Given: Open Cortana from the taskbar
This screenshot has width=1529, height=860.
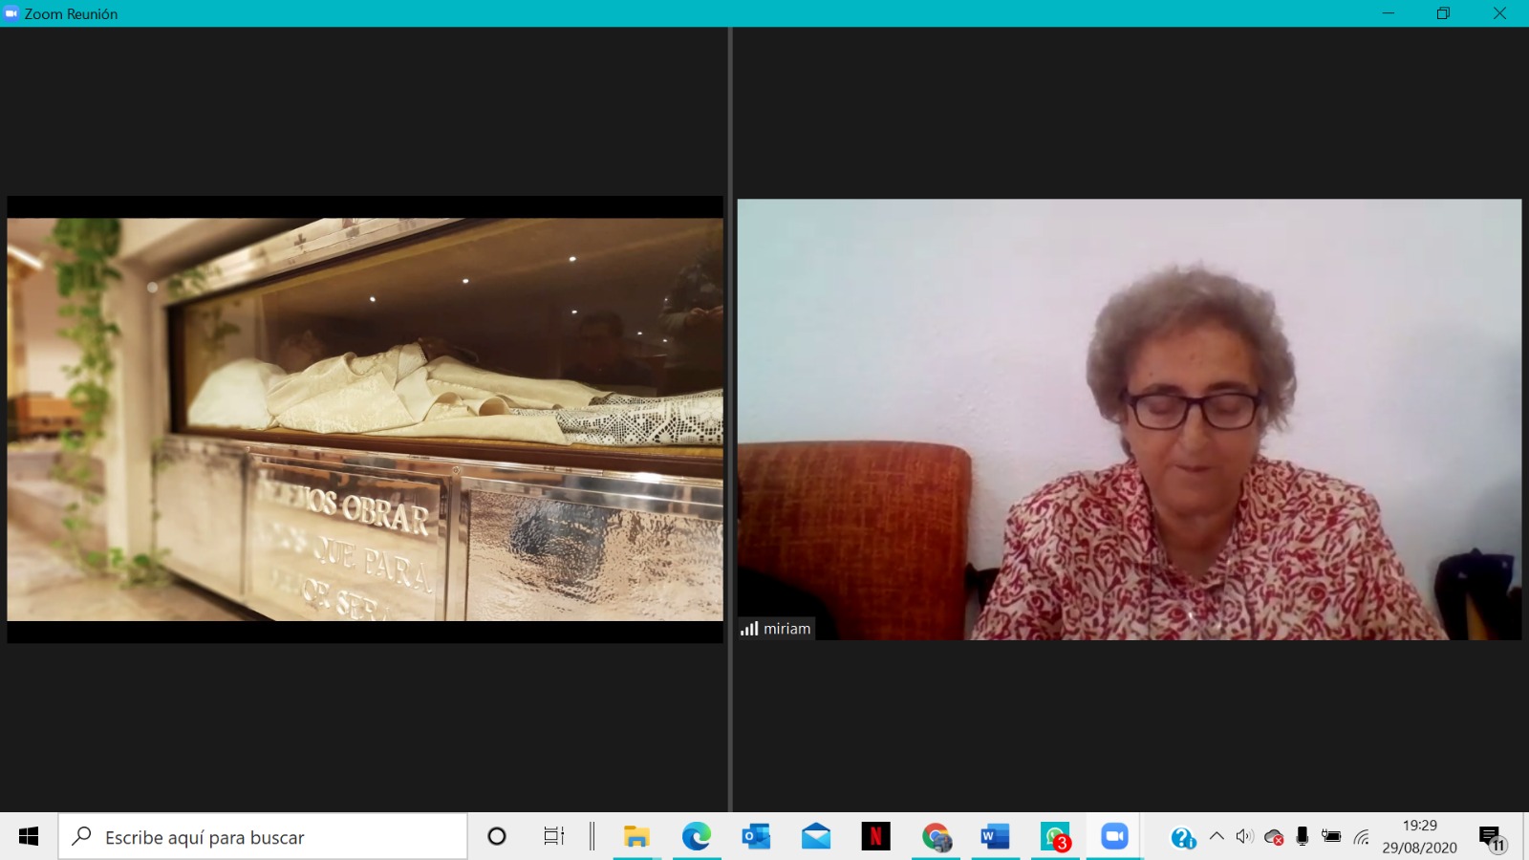Looking at the screenshot, I should point(497,837).
